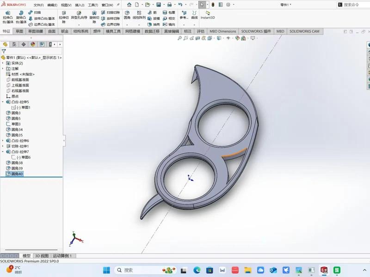Viewport: 370px width, 277px height.
Task: Switch to the 评估 ribbon tab
Action: pyautogui.click(x=200, y=31)
